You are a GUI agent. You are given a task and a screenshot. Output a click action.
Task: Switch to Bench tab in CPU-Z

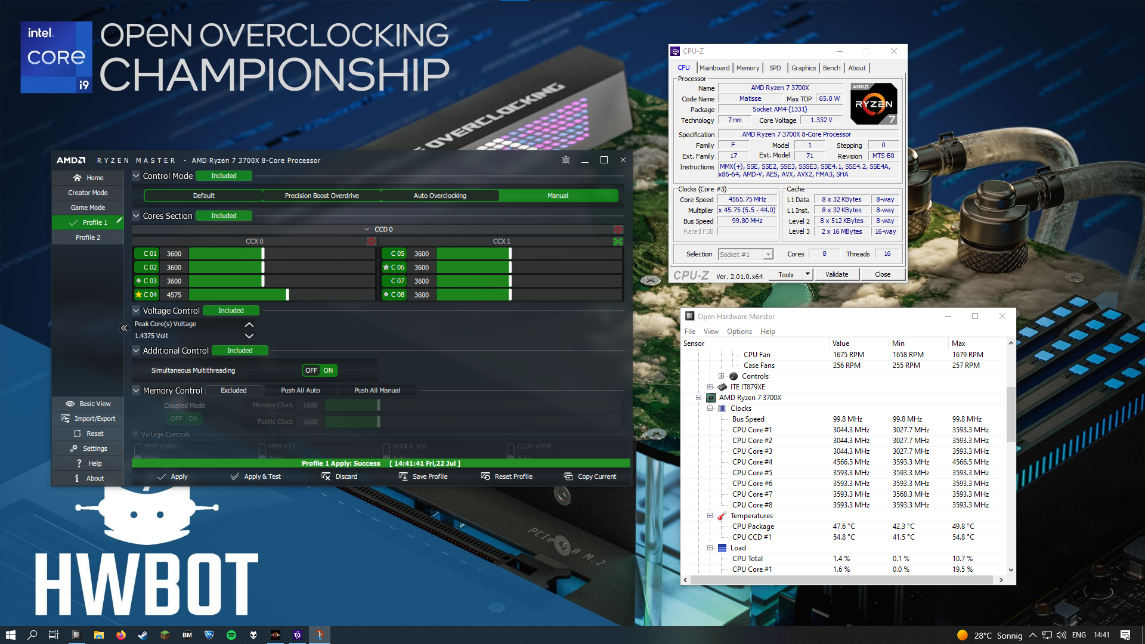click(831, 68)
